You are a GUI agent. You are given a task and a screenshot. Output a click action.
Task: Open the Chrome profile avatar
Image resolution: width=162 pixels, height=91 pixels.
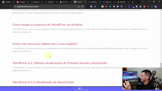pyautogui.click(x=156, y=7)
